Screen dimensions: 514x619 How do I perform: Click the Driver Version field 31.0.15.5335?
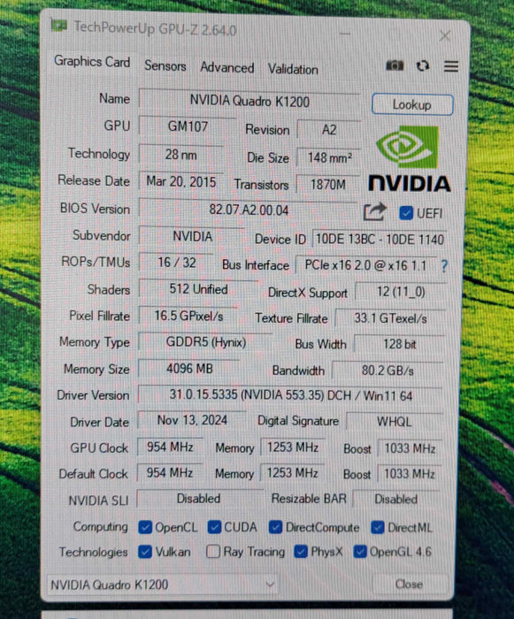pos(290,395)
